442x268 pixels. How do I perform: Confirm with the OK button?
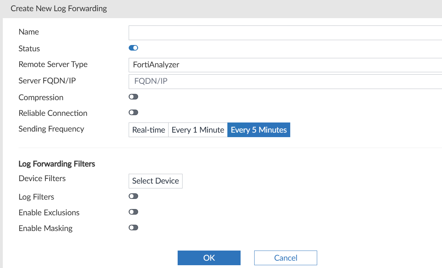[x=209, y=258]
